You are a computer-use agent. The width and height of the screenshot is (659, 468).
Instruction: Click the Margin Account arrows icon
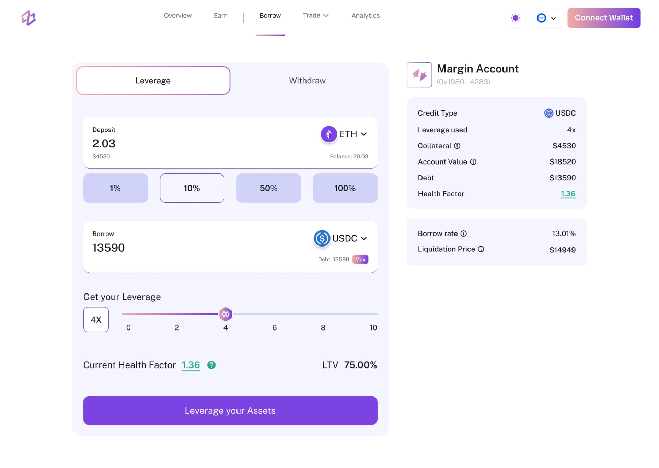coord(419,75)
